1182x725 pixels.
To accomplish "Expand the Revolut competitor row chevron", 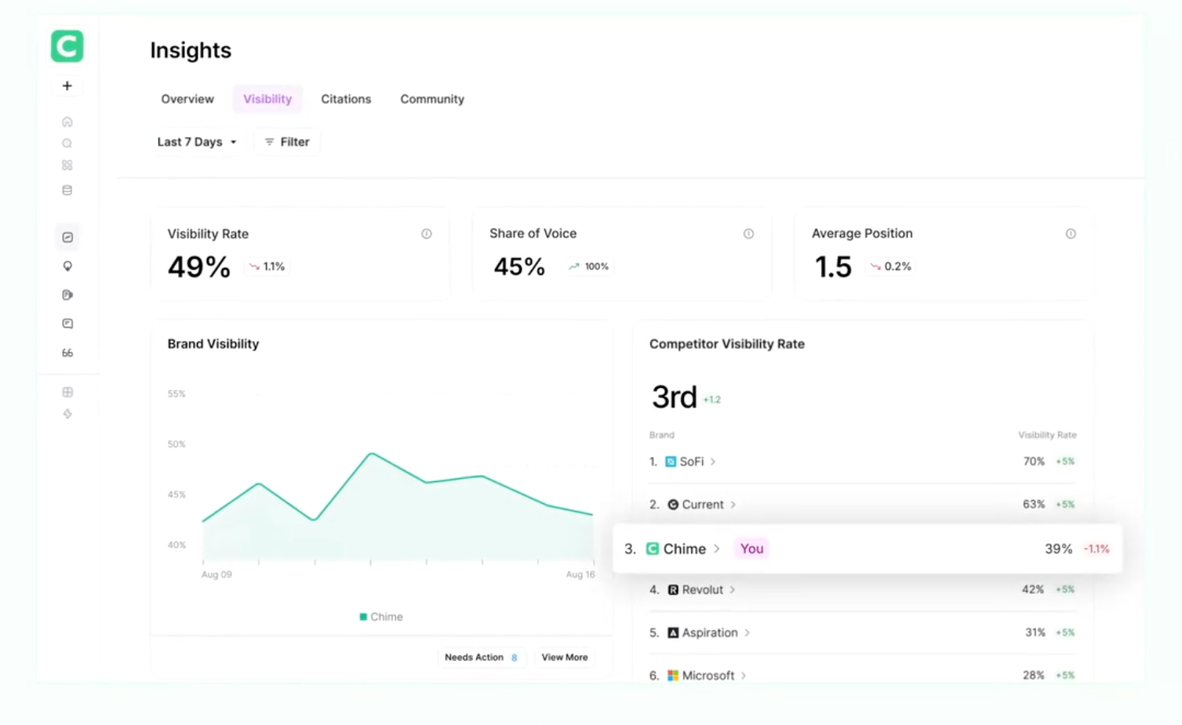I will 733,589.
